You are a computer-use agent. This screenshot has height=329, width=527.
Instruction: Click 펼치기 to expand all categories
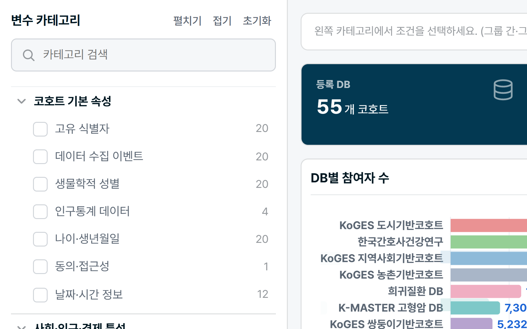pyautogui.click(x=187, y=21)
